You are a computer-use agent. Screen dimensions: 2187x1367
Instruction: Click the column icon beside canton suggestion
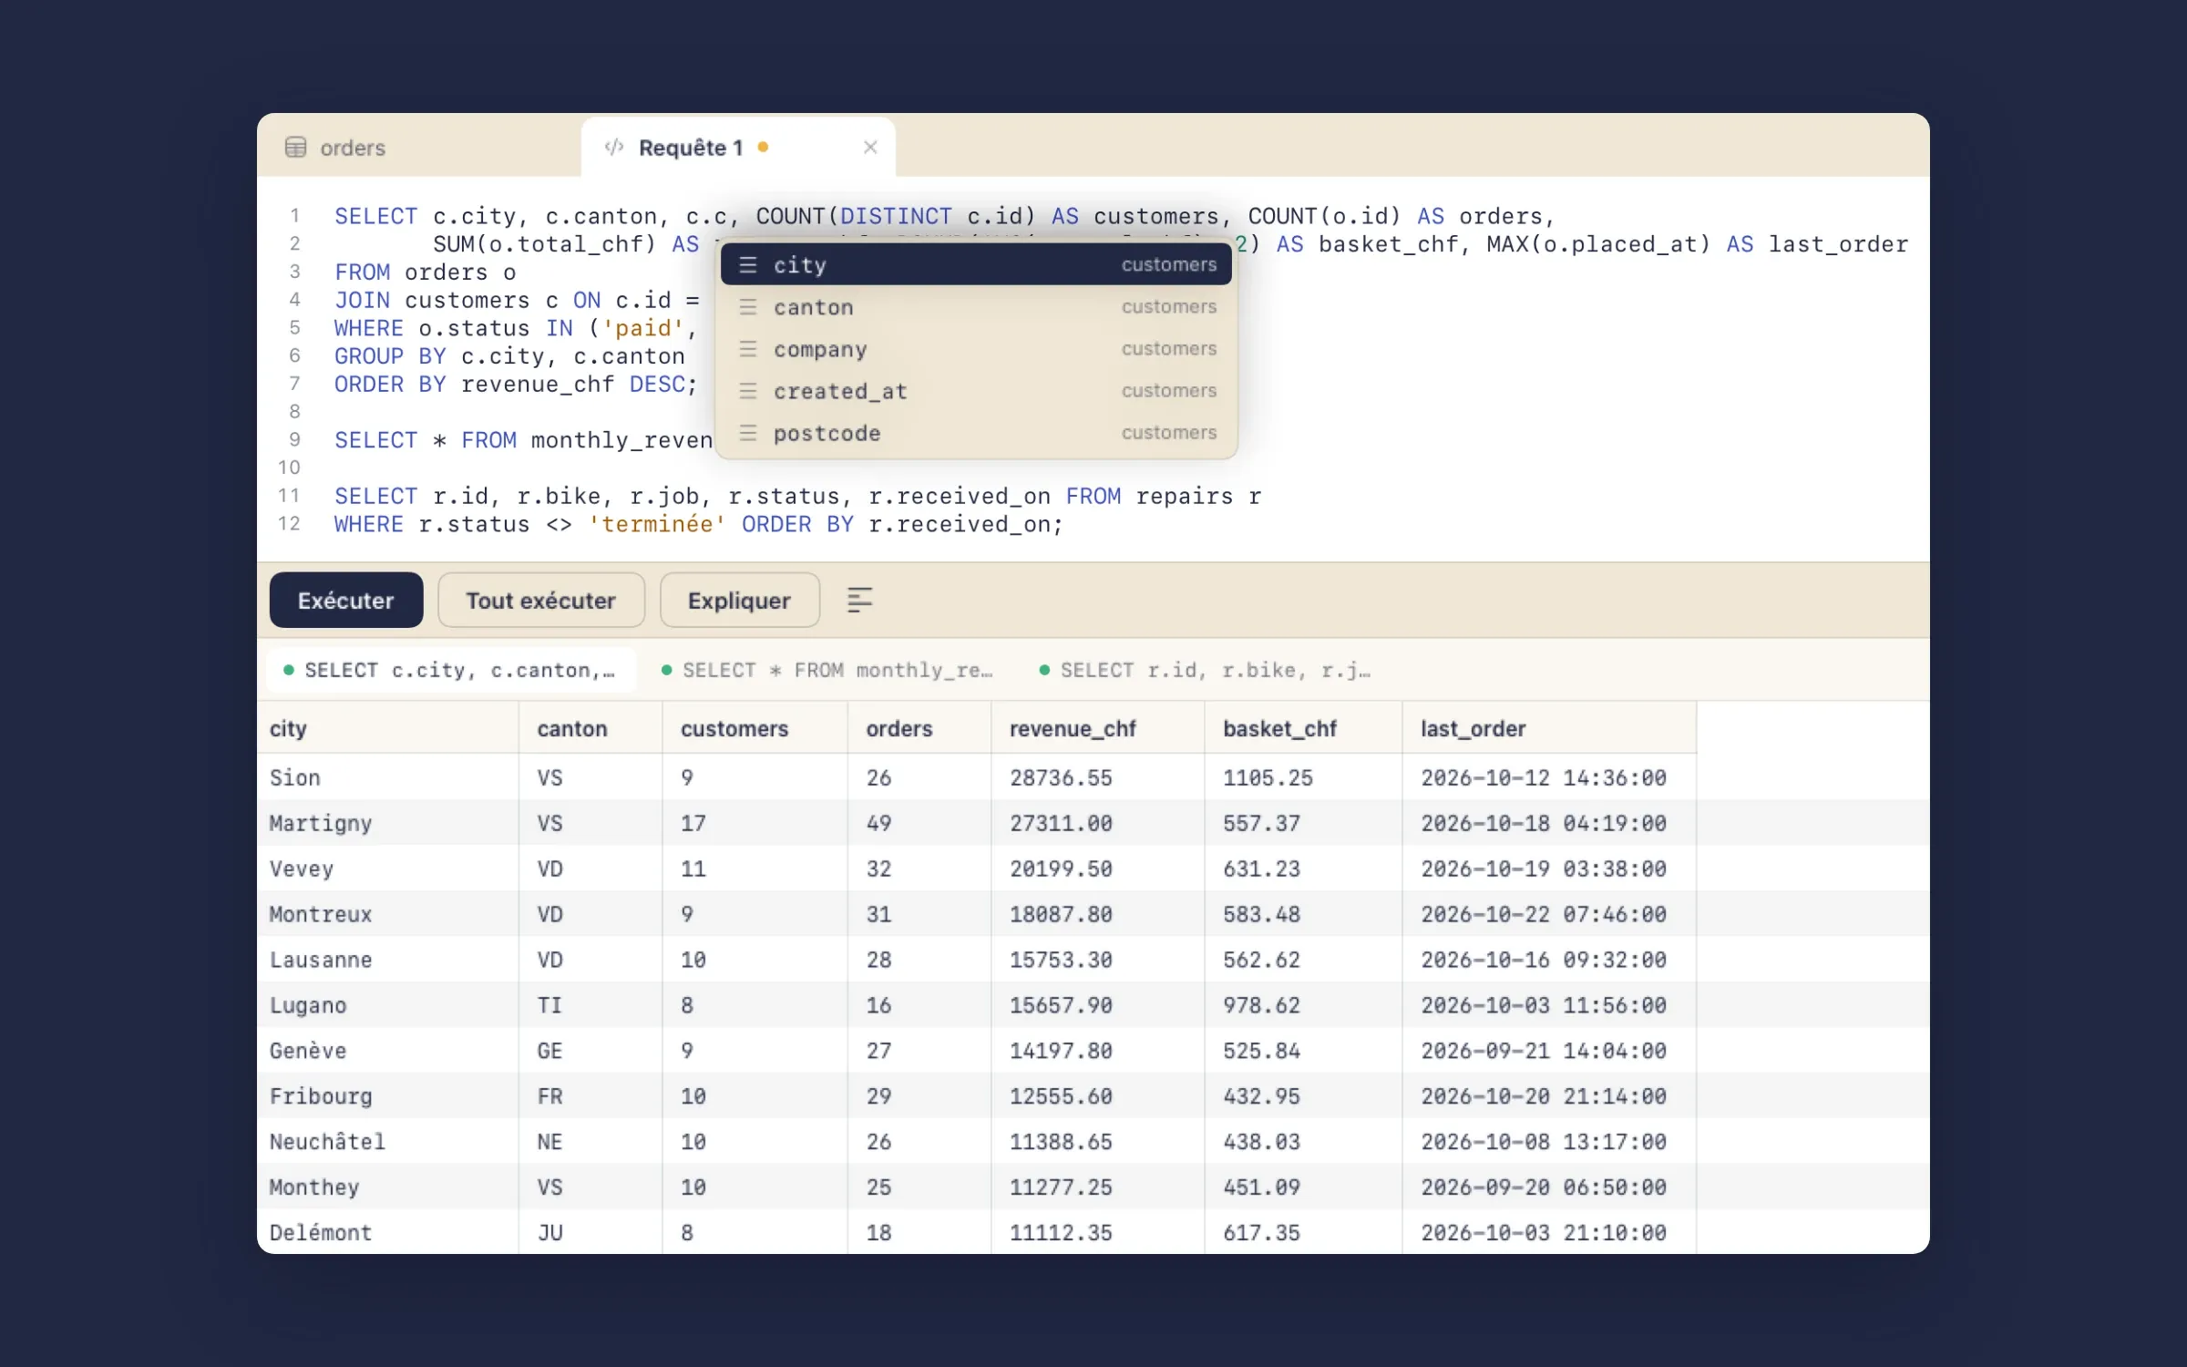tap(748, 307)
